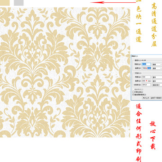
Task: Click the damask wallpaper pattern preview
Action: pos(65,72)
